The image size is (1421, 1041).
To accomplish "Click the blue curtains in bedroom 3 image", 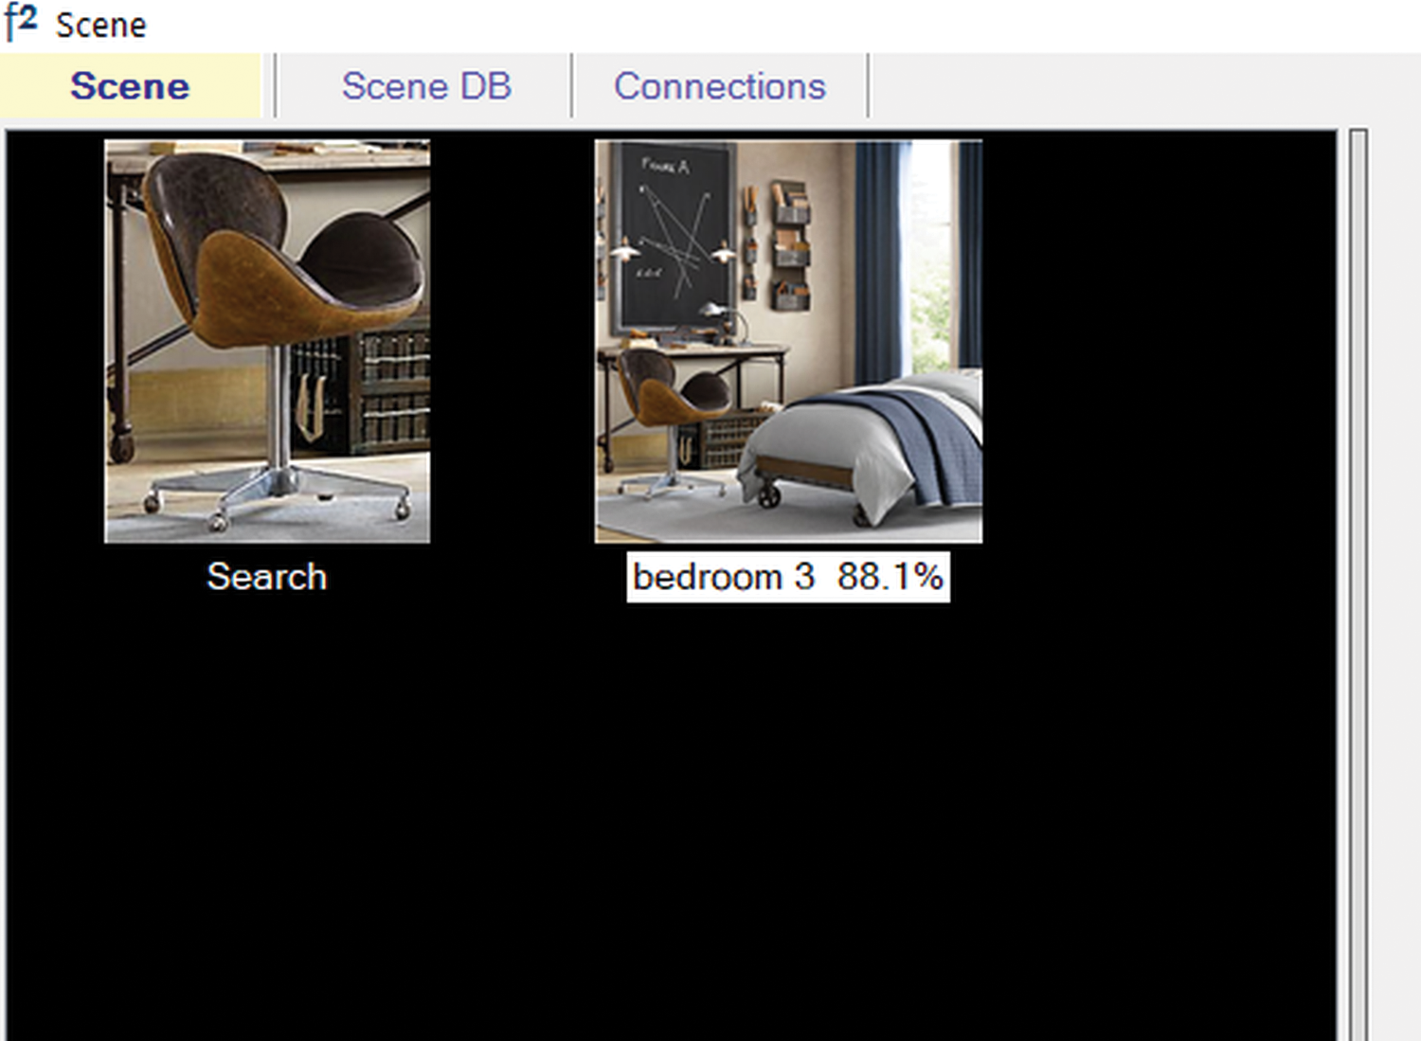I will click(x=881, y=260).
